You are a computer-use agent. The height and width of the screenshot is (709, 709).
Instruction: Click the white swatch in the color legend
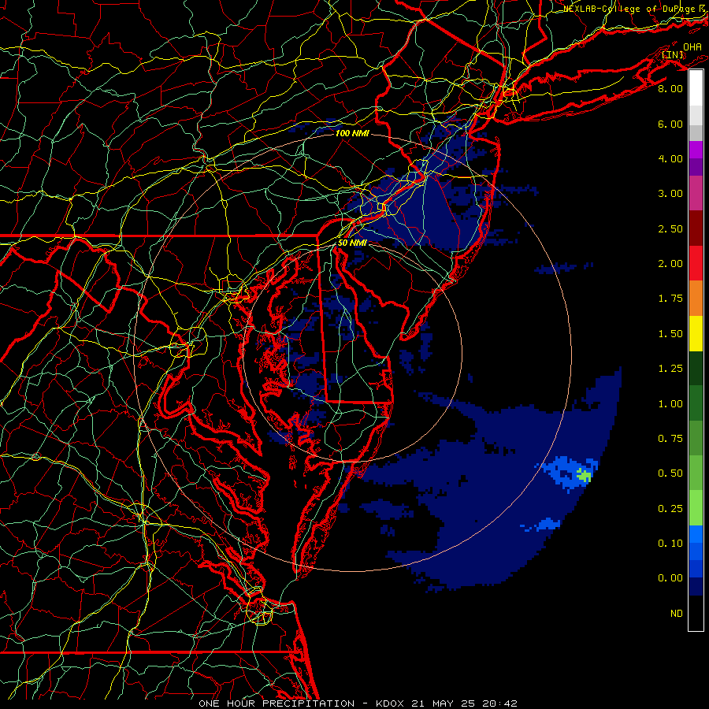pyautogui.click(x=696, y=88)
